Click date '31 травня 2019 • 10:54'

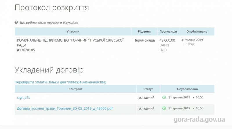point(192,42)
